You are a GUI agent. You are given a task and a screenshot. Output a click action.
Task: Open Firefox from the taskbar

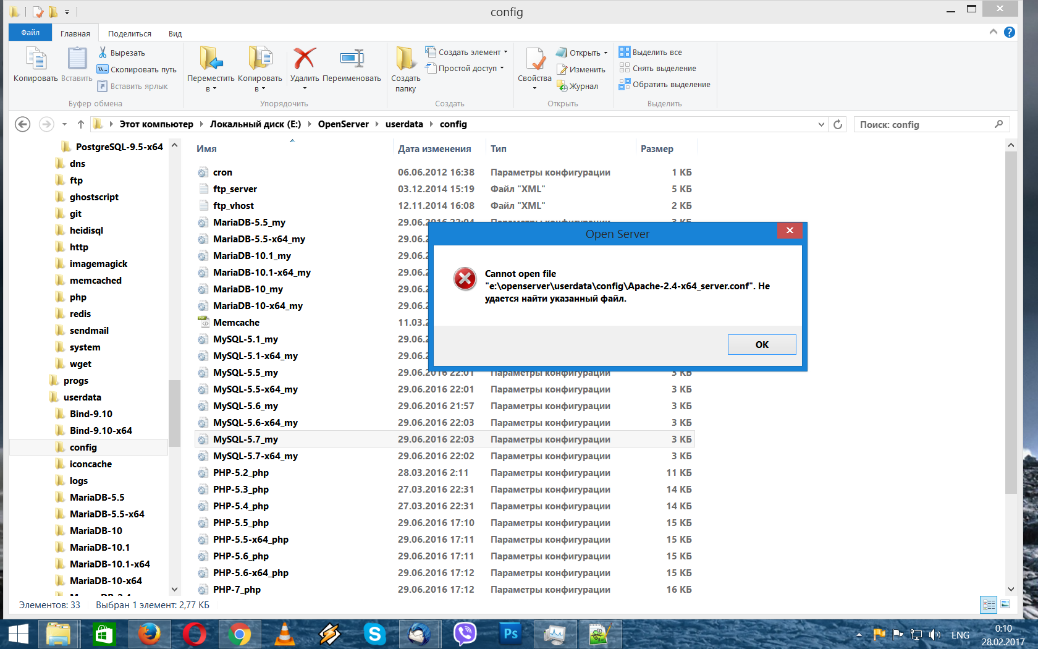coord(149,634)
